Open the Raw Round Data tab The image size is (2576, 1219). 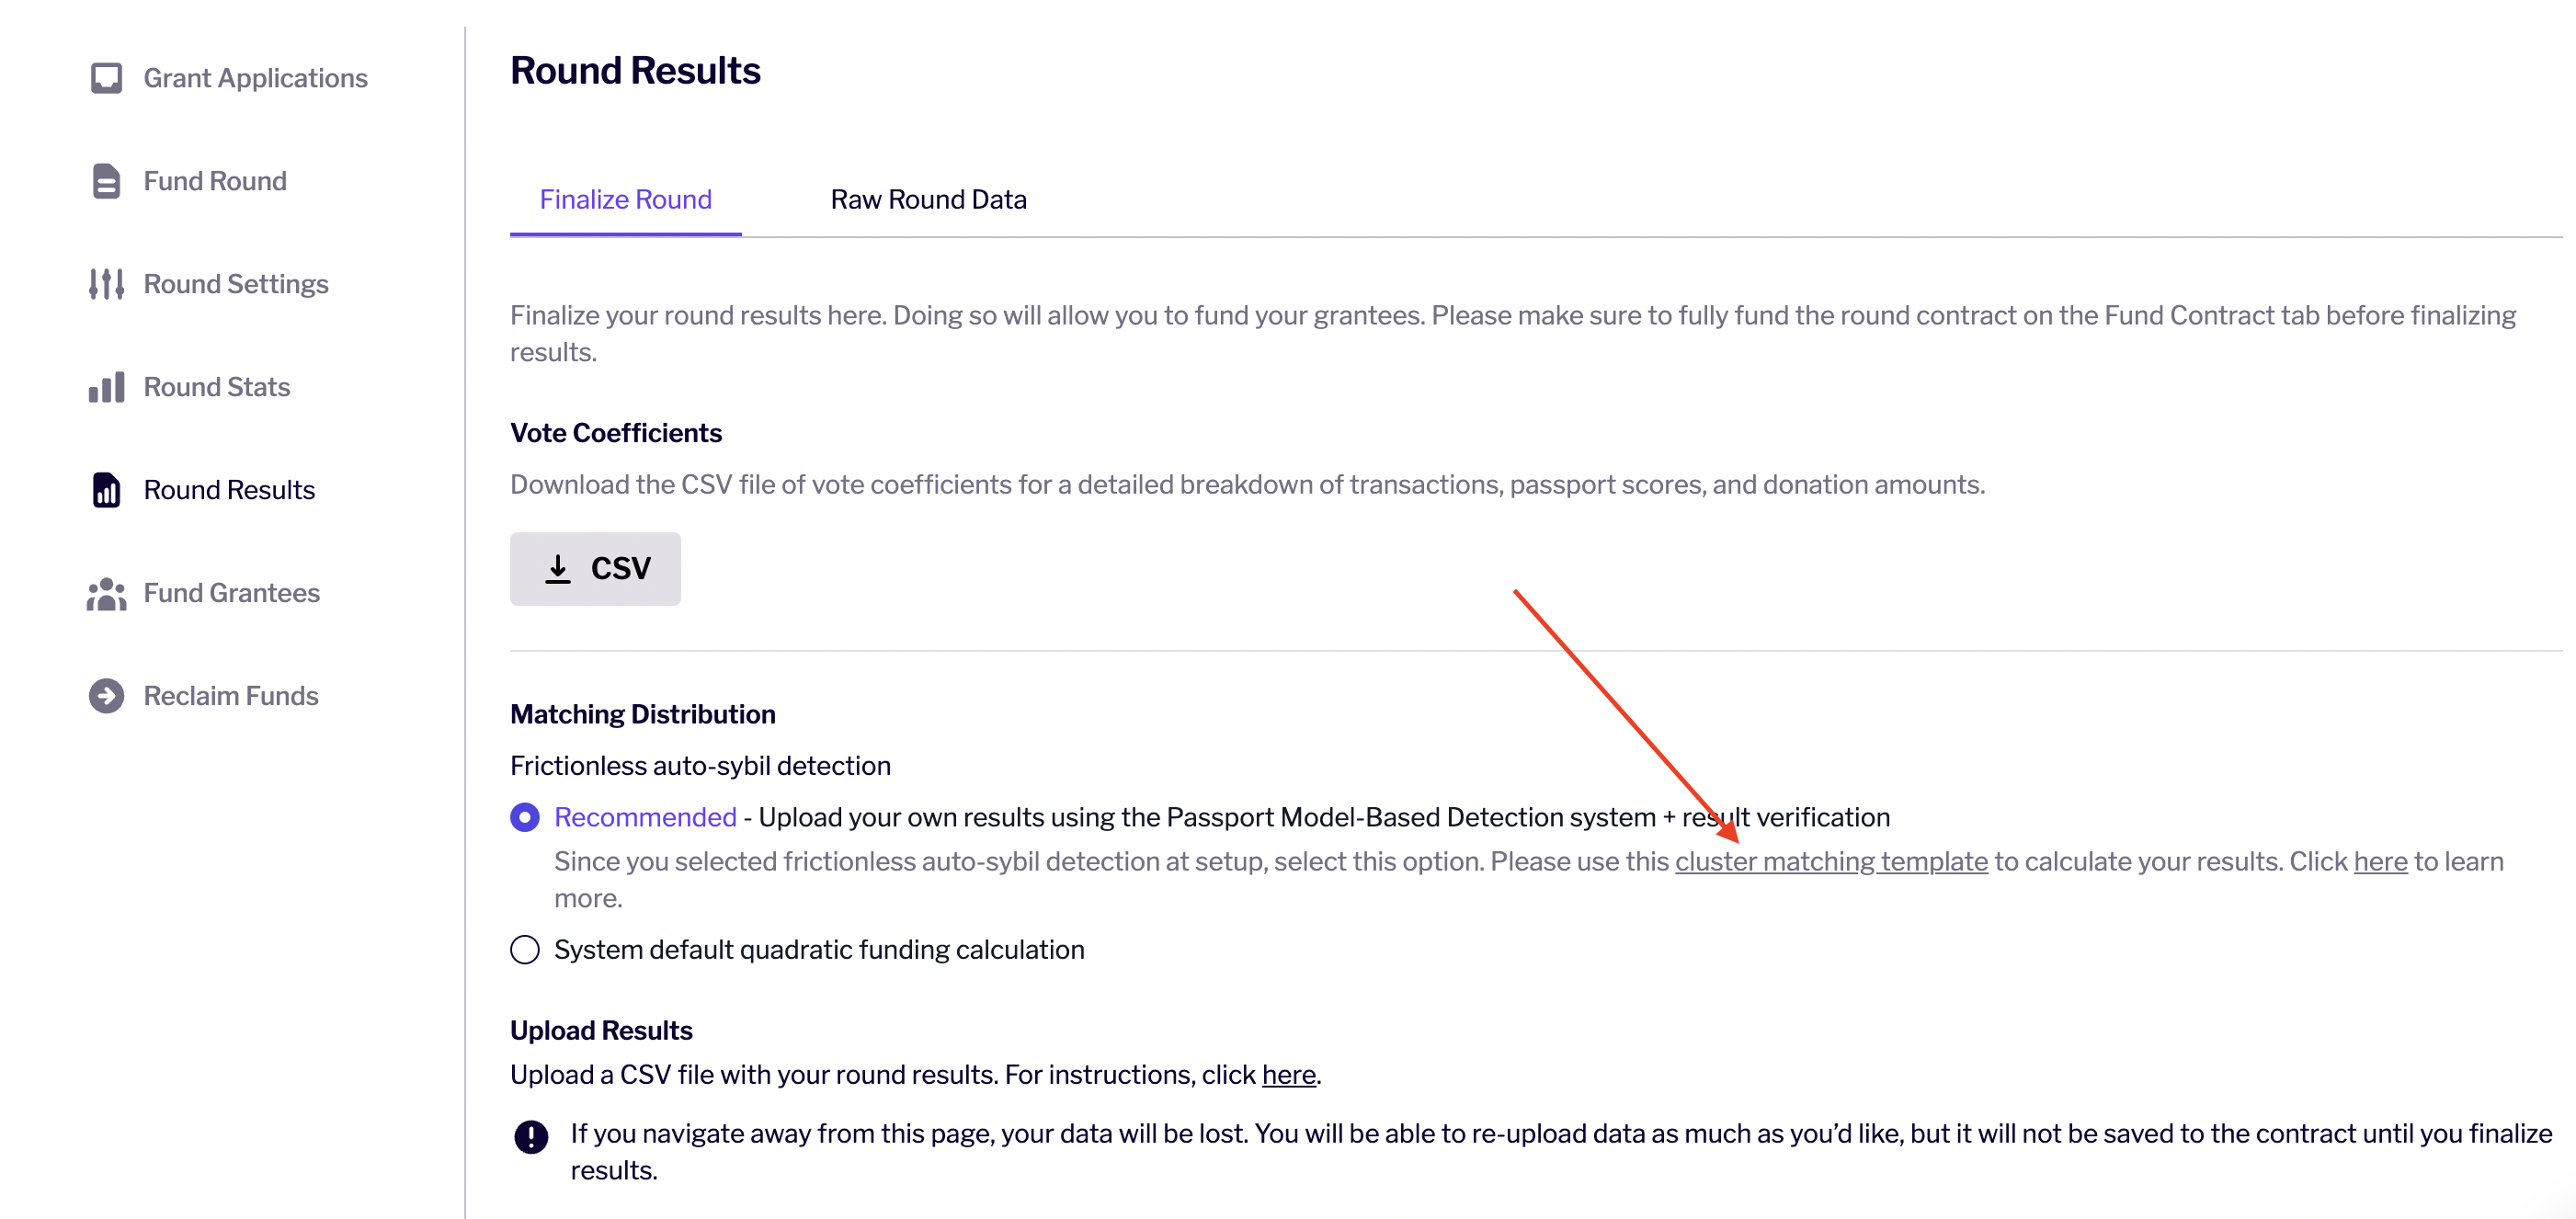[x=928, y=199]
